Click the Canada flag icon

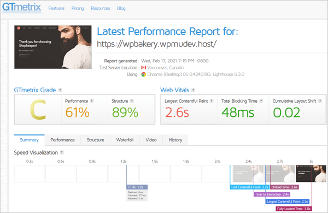tap(143, 68)
